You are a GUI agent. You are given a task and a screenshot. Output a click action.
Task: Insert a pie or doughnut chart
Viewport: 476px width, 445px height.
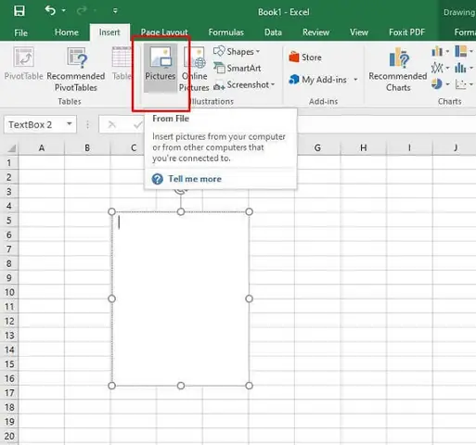click(x=440, y=83)
